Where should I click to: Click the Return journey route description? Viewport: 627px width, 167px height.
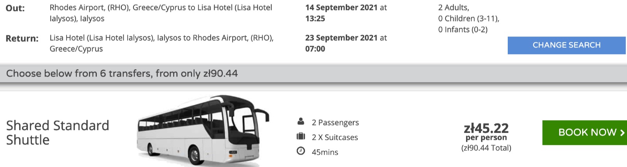161,43
